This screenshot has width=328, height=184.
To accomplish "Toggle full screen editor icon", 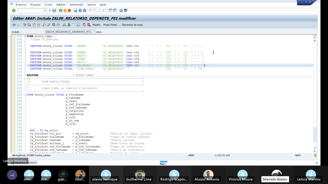I will pyautogui.click(x=73, y=25).
